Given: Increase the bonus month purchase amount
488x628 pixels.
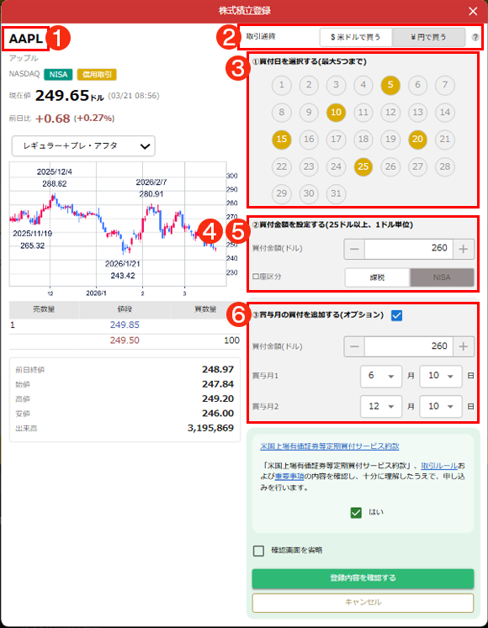Looking at the screenshot, I should [x=464, y=346].
